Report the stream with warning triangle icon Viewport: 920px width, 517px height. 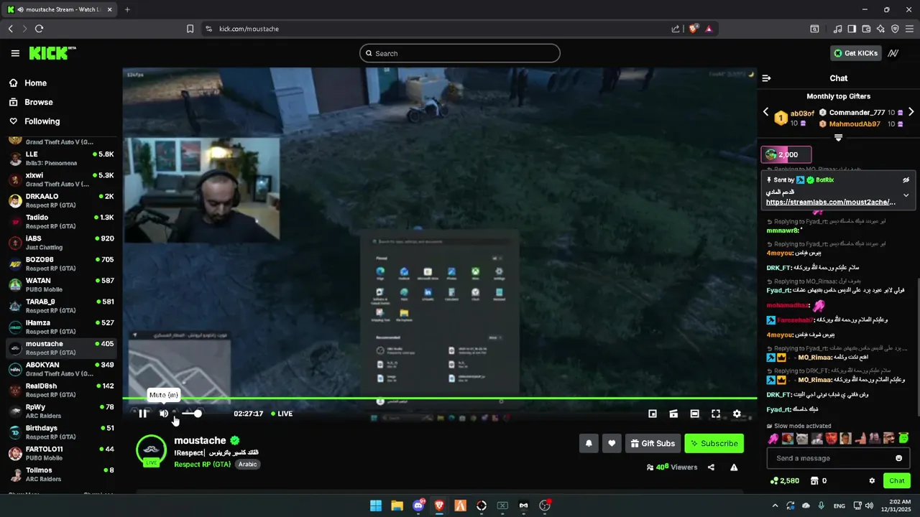tap(734, 467)
